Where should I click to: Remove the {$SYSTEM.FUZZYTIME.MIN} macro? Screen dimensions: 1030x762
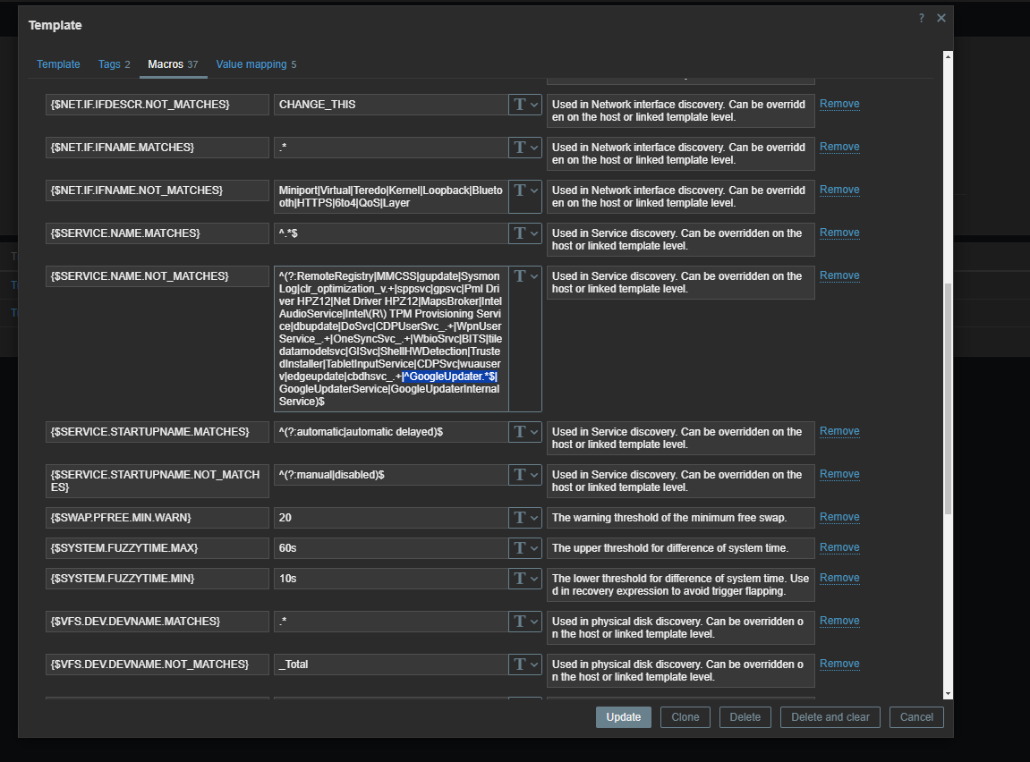[839, 578]
